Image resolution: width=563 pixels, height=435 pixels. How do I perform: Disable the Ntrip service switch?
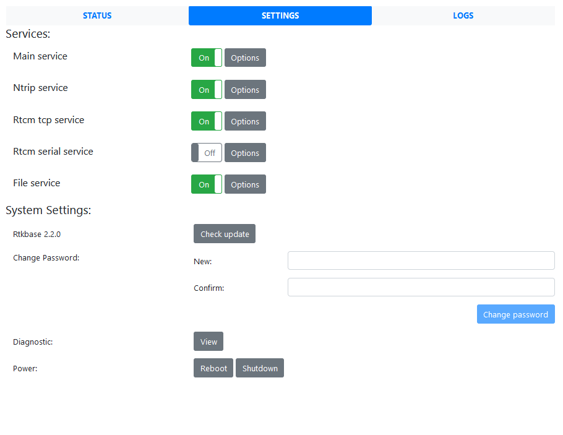coord(207,90)
